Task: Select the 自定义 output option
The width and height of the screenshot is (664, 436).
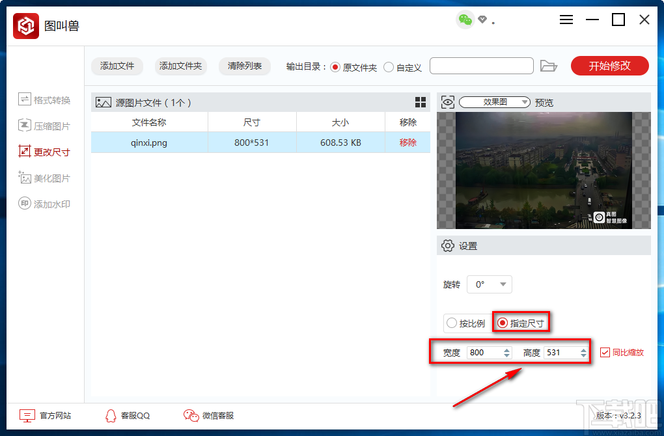Action: click(x=403, y=67)
